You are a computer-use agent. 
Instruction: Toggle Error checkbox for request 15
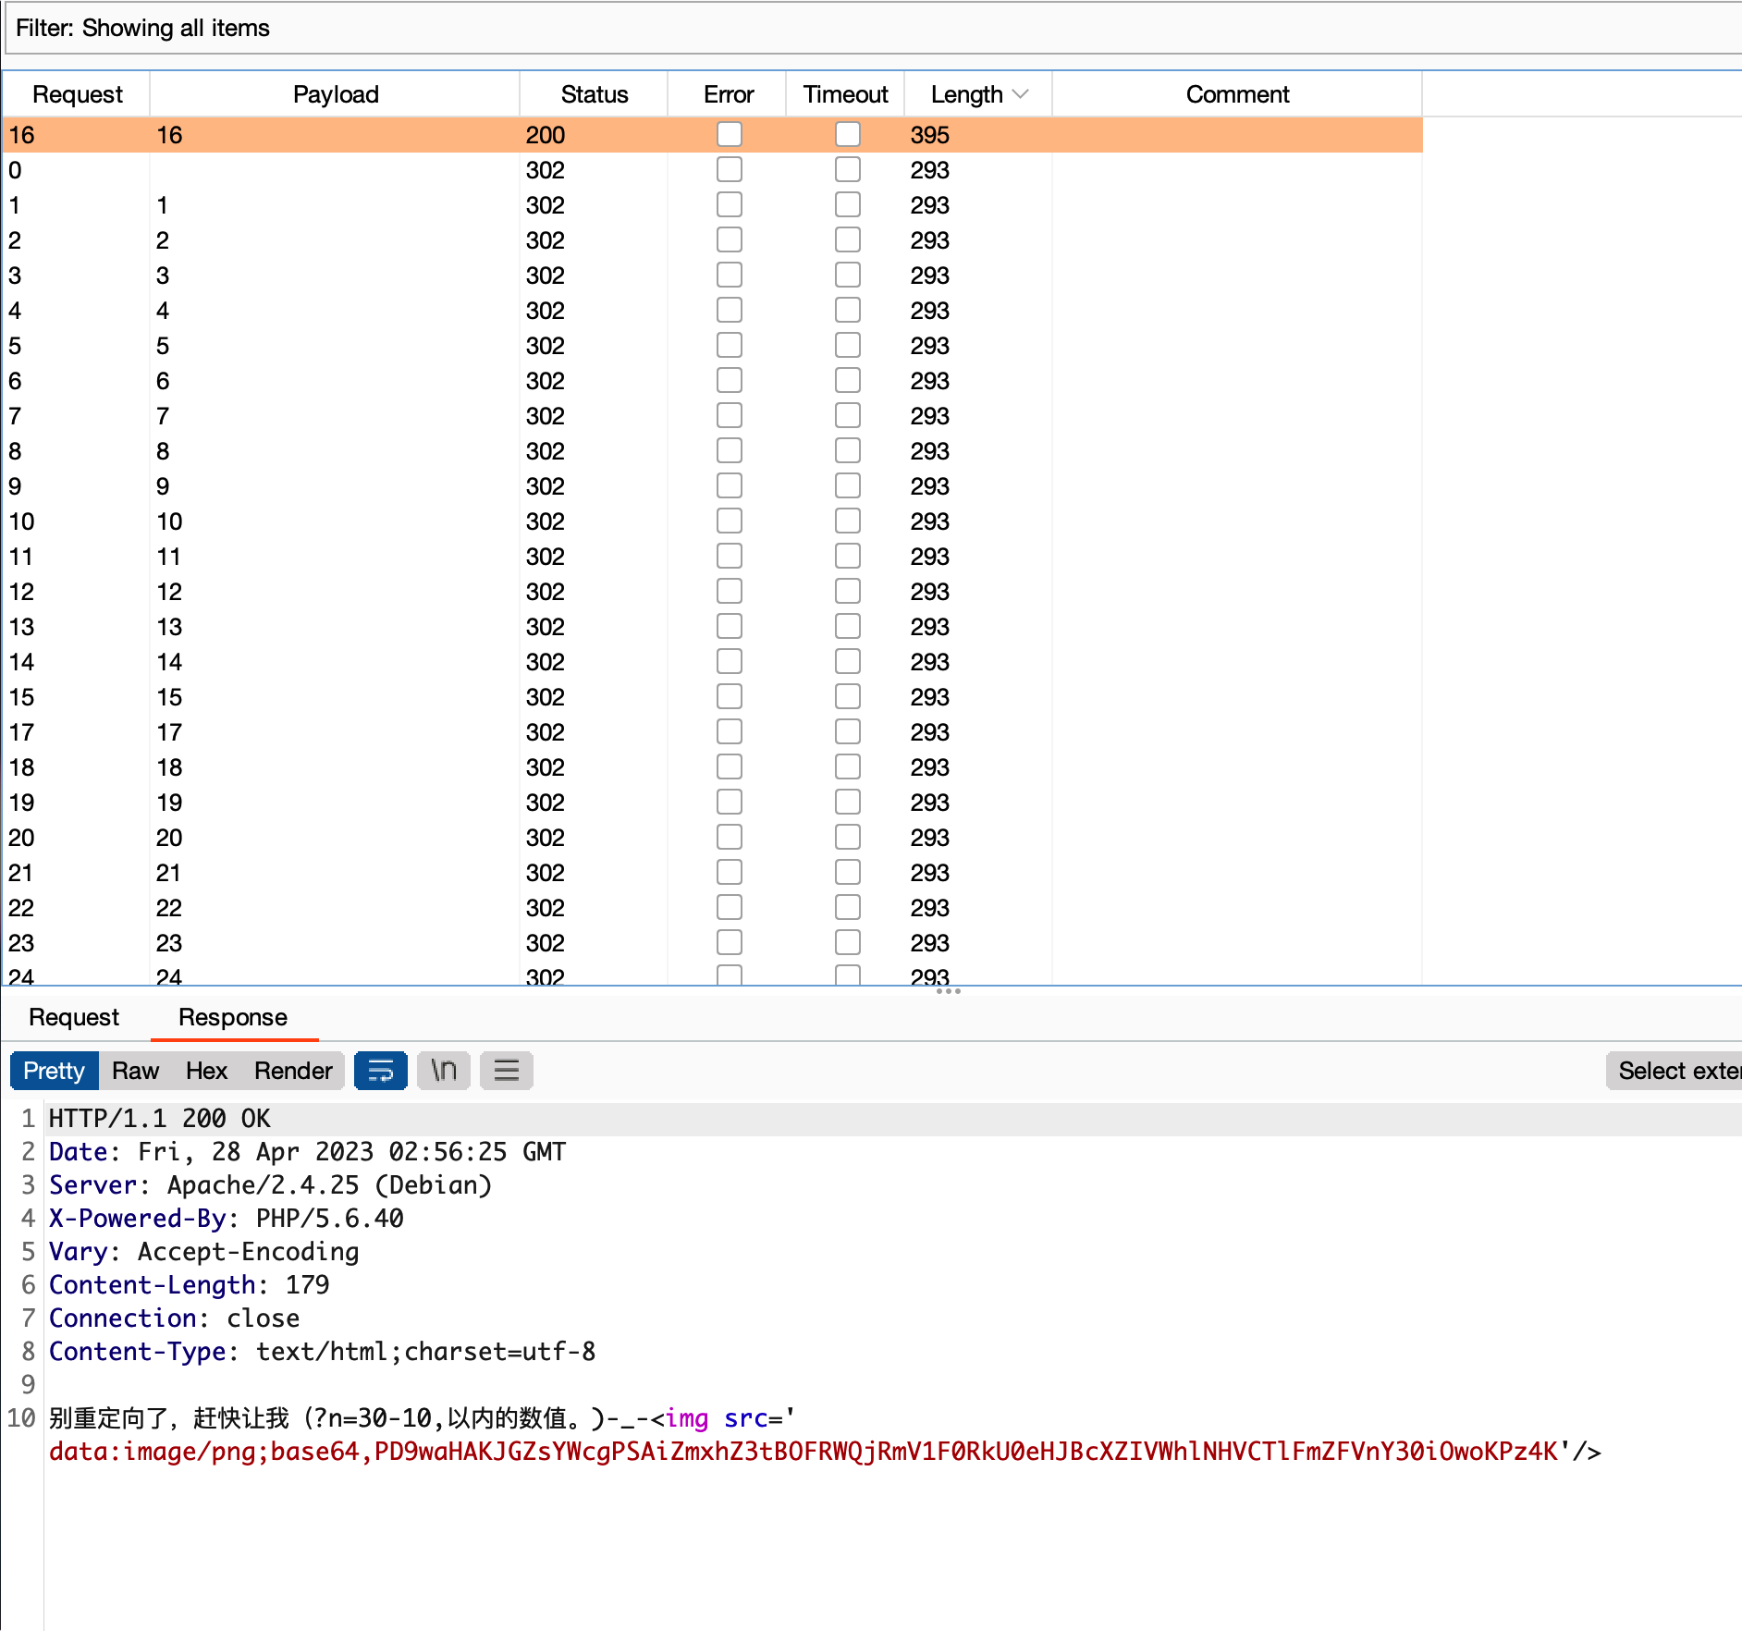730,696
